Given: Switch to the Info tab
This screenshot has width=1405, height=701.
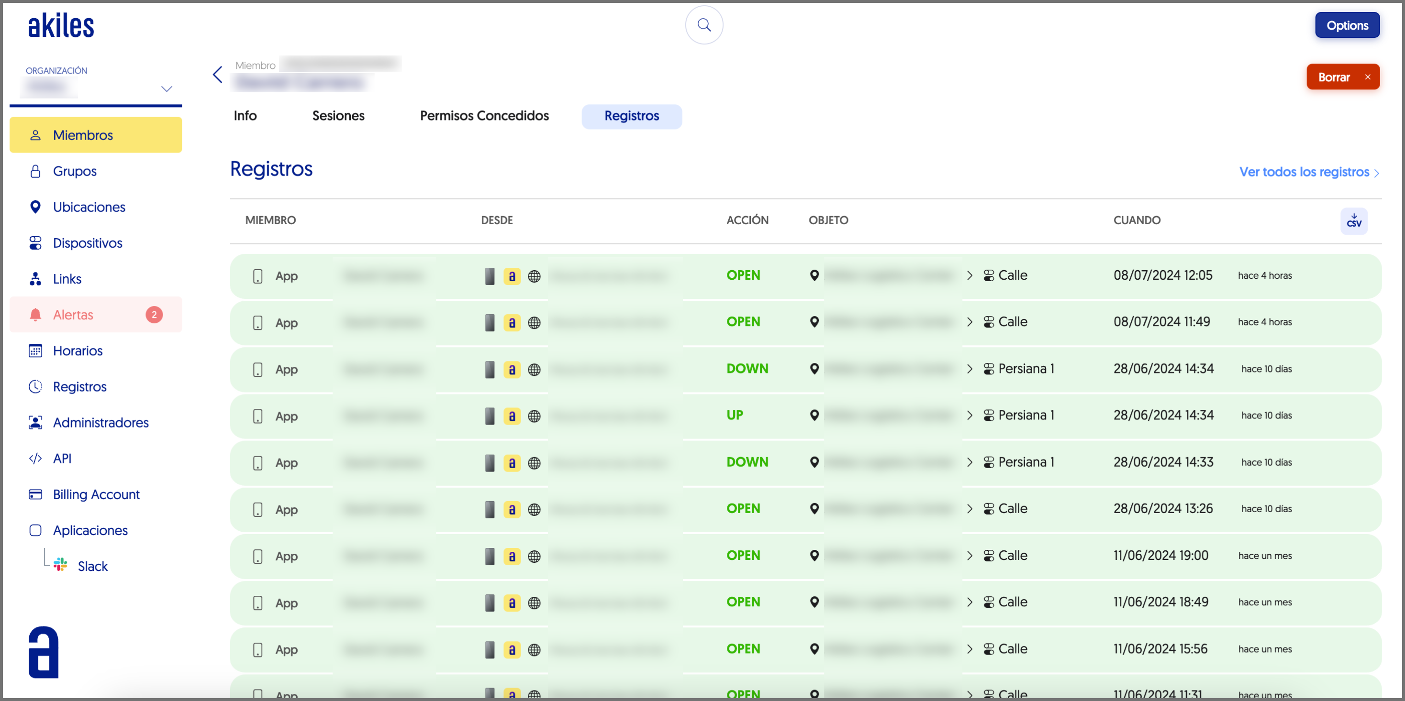Looking at the screenshot, I should point(245,116).
